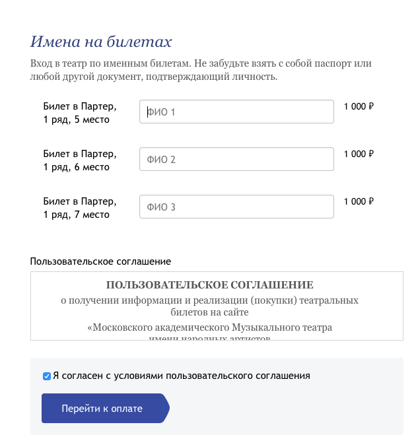This screenshot has height=435, width=418.
Task: Click the 'Пользовательское соглашение' section label
Action: 100,261
